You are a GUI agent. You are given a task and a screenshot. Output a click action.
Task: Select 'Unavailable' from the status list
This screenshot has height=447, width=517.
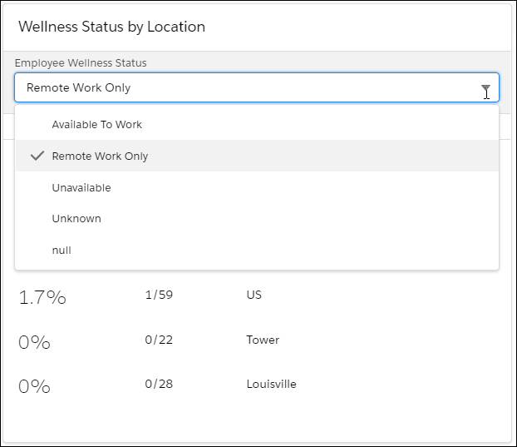click(257, 187)
